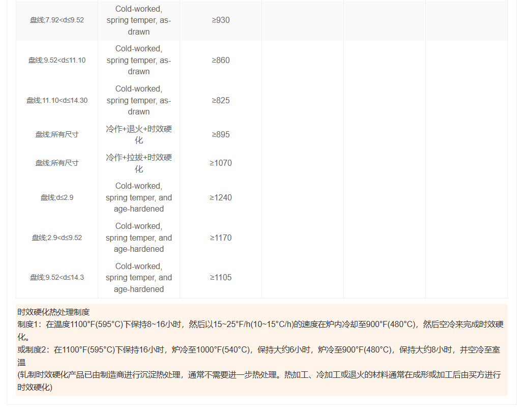Select the ≥860 value cell
This screenshot has width=525, height=412.
point(221,60)
